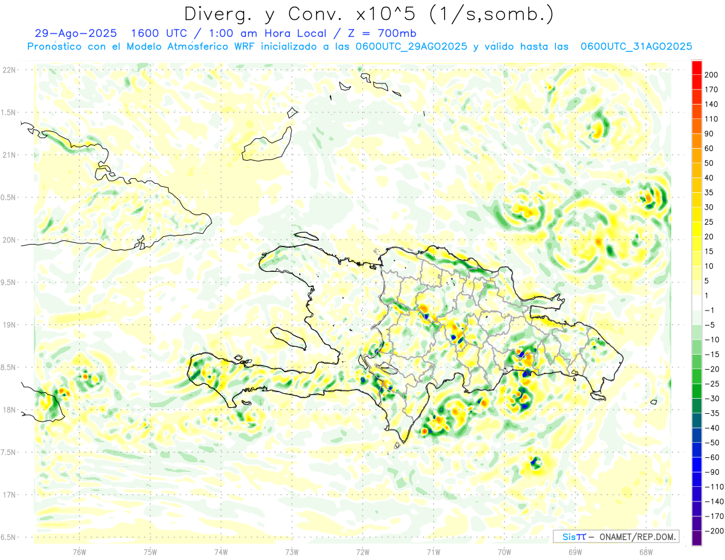The width and height of the screenshot is (725, 560).
Task: Click the colorbar label '110'
Action: point(711,119)
